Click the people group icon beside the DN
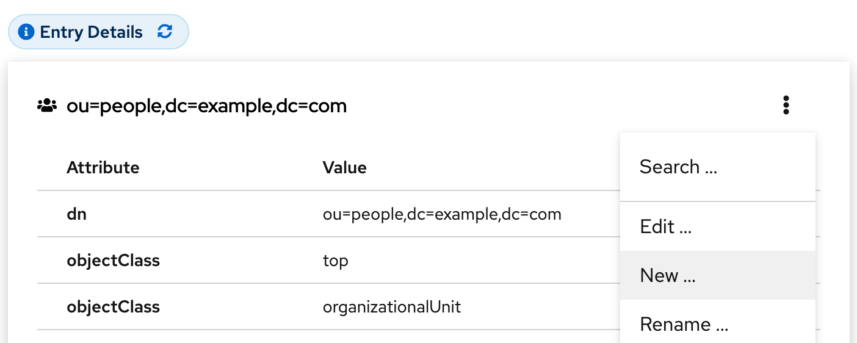The image size is (857, 343). [x=47, y=106]
